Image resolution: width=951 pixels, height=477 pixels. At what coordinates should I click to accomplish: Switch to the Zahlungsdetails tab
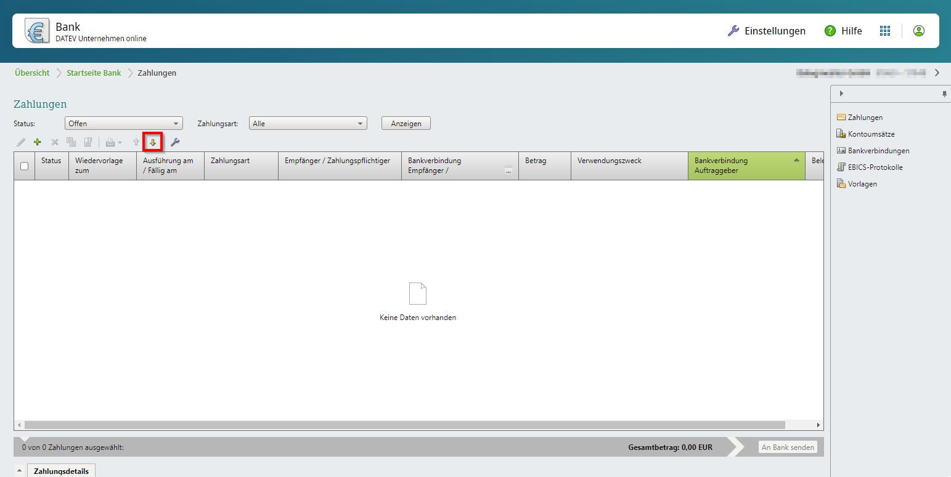pos(61,471)
